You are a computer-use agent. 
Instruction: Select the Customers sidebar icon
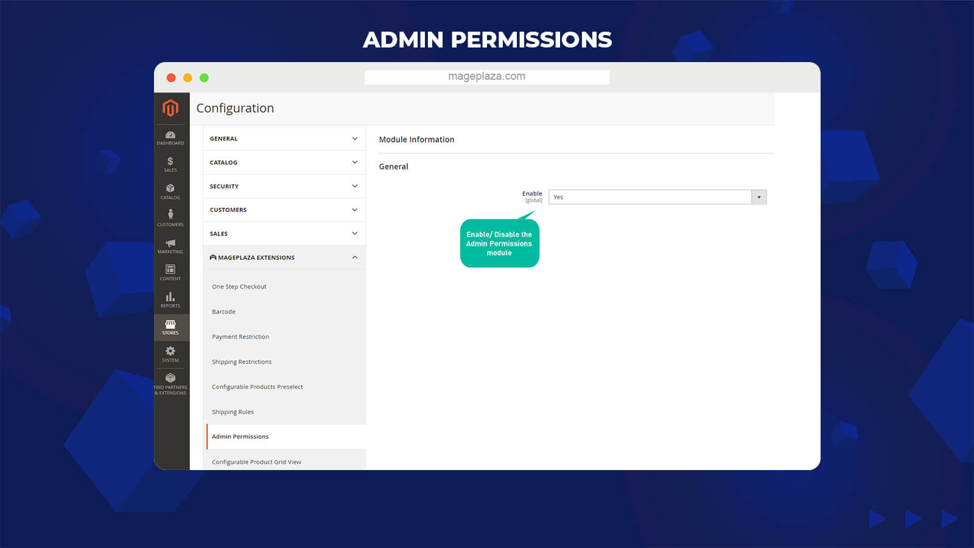[170, 217]
